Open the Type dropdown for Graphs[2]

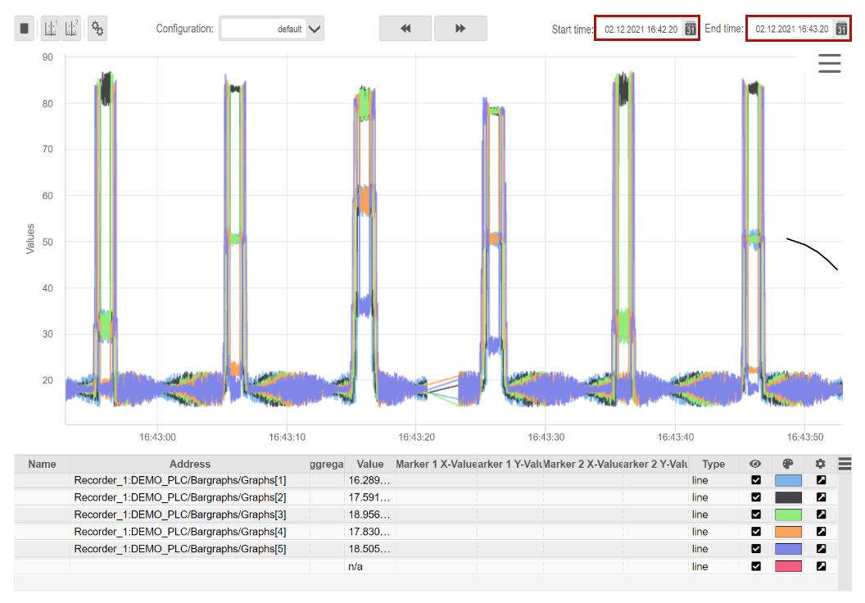(713, 497)
